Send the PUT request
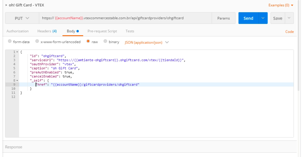 click(248, 18)
